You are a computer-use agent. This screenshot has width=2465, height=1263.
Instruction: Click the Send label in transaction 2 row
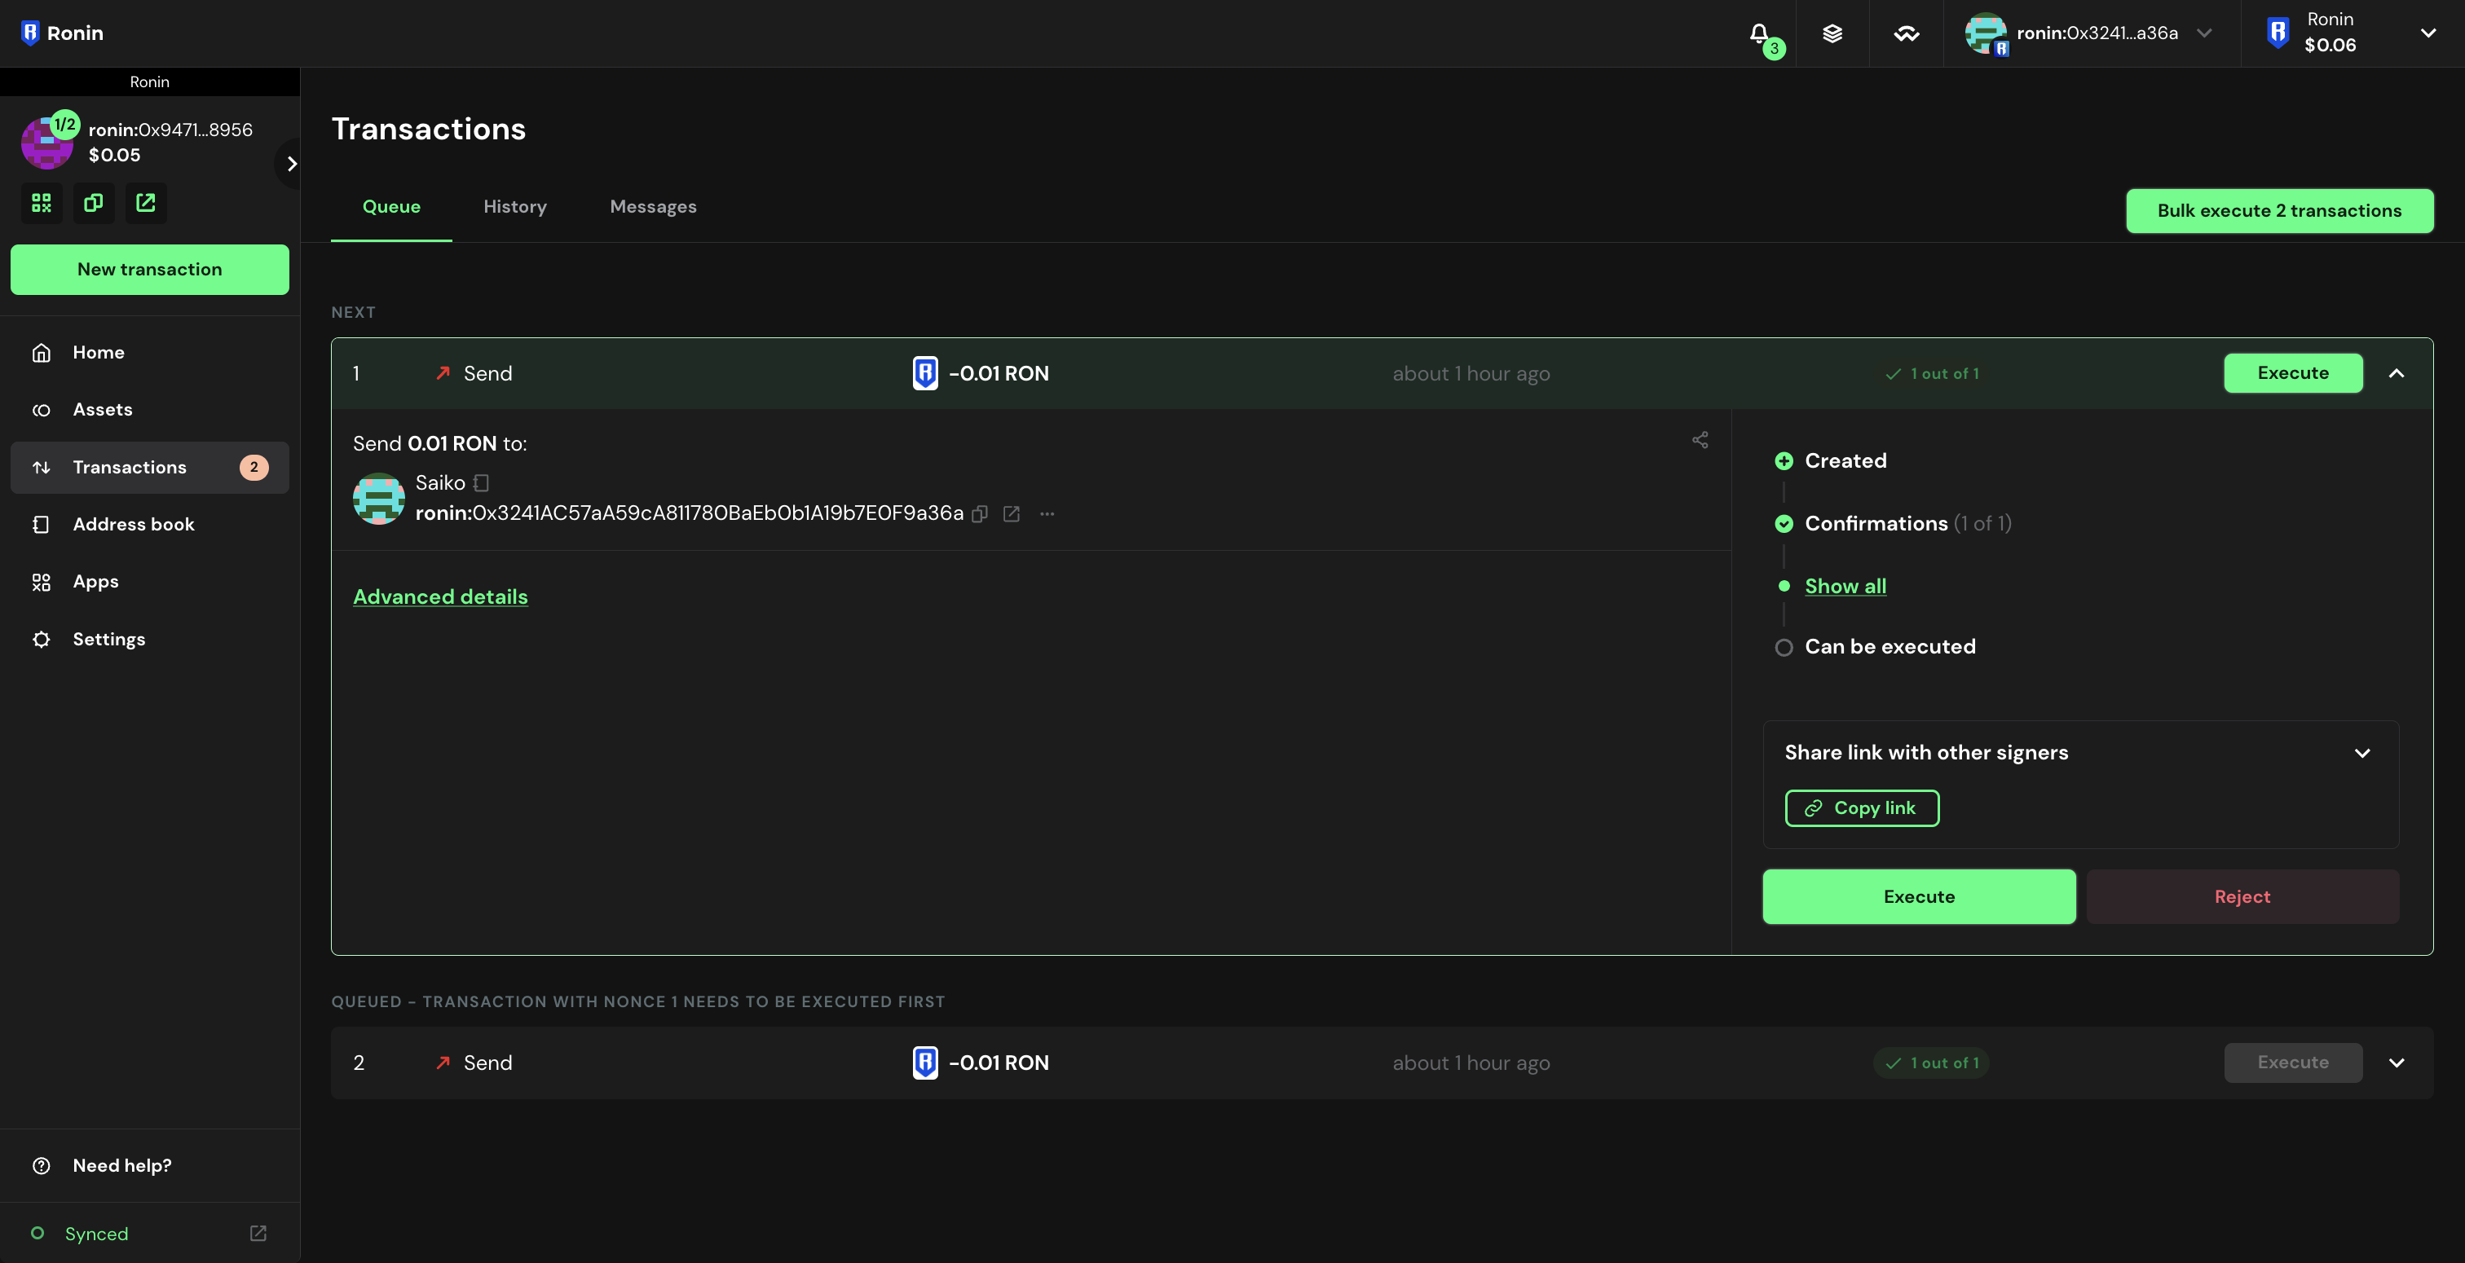(x=487, y=1063)
